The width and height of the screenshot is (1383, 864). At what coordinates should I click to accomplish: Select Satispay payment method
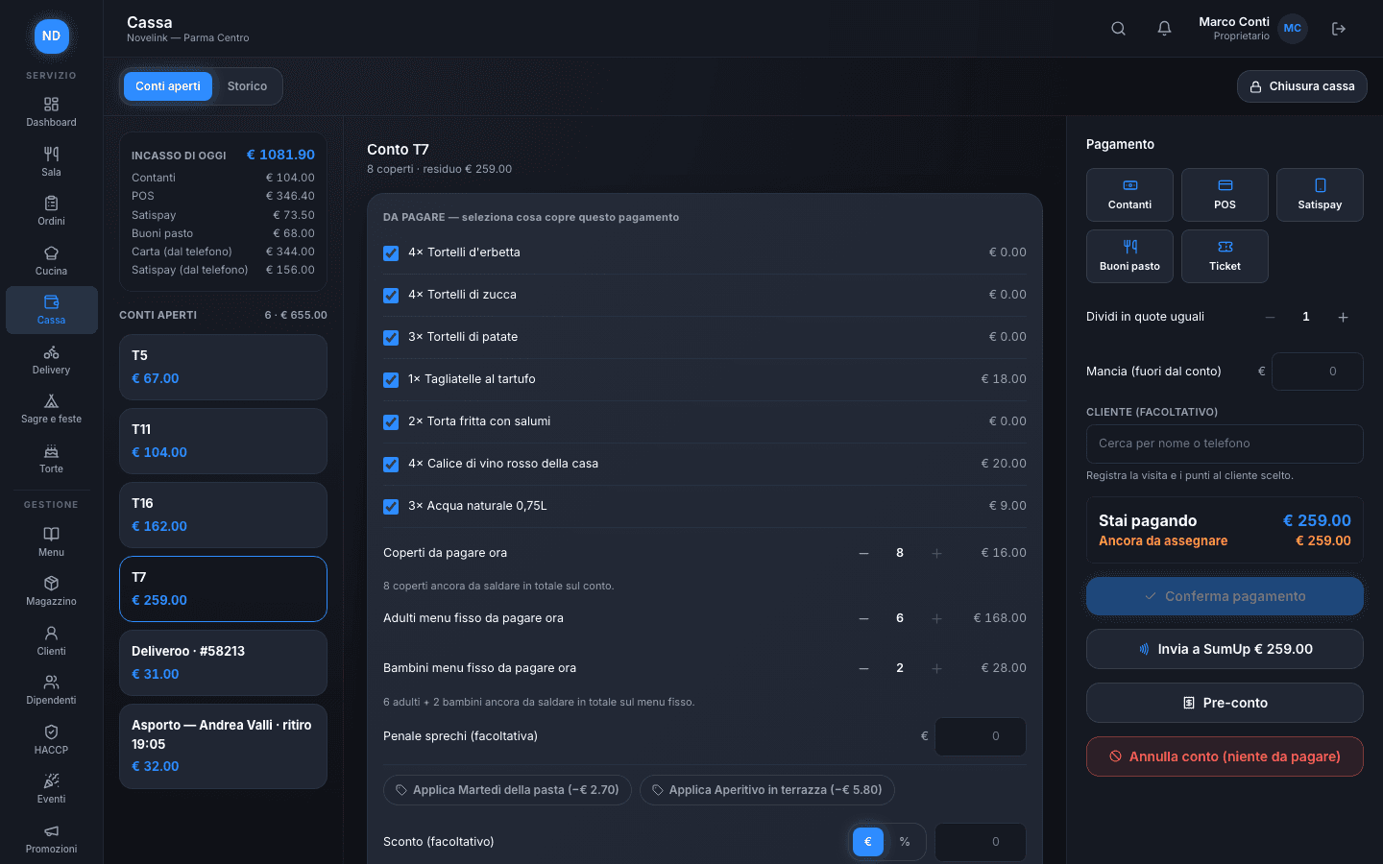[1320, 195]
